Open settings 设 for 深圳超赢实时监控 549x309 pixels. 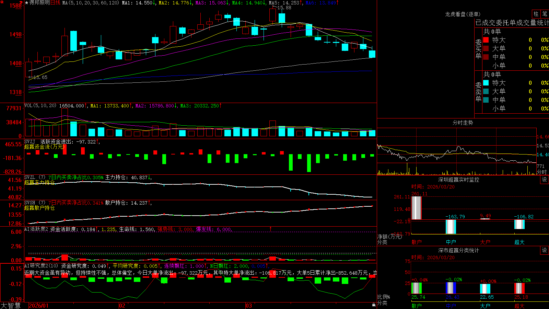pyautogui.click(x=545, y=180)
